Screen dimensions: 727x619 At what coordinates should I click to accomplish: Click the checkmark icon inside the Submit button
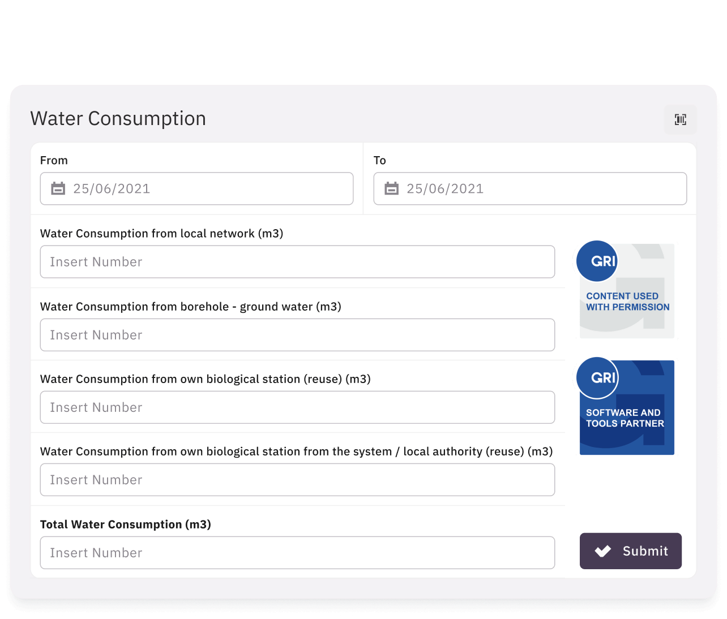pos(604,551)
